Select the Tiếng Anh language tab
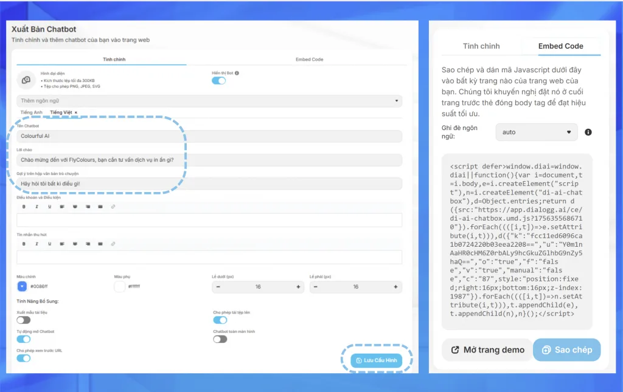The image size is (623, 392). tap(32, 112)
